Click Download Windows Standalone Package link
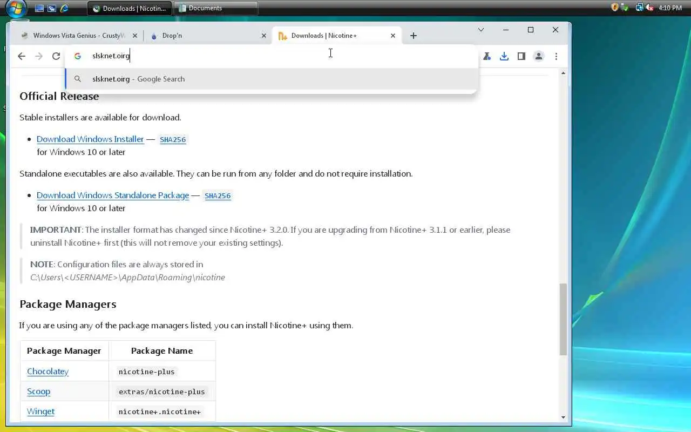691x432 pixels. point(113,195)
